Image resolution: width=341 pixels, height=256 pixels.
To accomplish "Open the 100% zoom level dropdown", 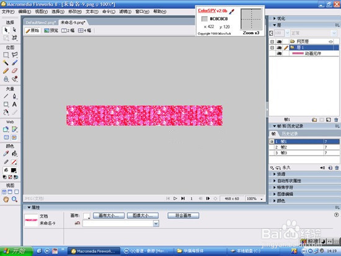I will 262,199.
